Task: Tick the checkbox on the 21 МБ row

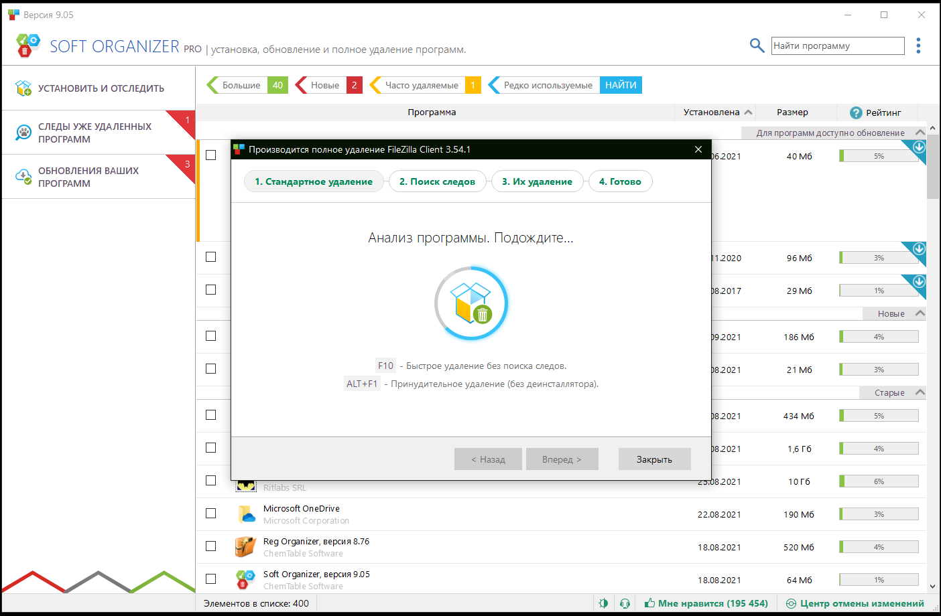Action: click(x=211, y=369)
